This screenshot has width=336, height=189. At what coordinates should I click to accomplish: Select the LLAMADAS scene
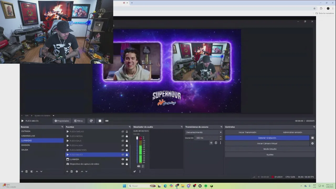click(42, 140)
